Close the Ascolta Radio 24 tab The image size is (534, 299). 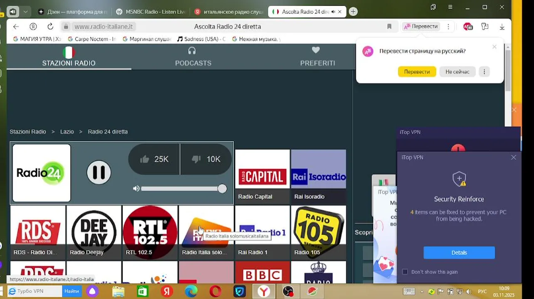point(340,12)
